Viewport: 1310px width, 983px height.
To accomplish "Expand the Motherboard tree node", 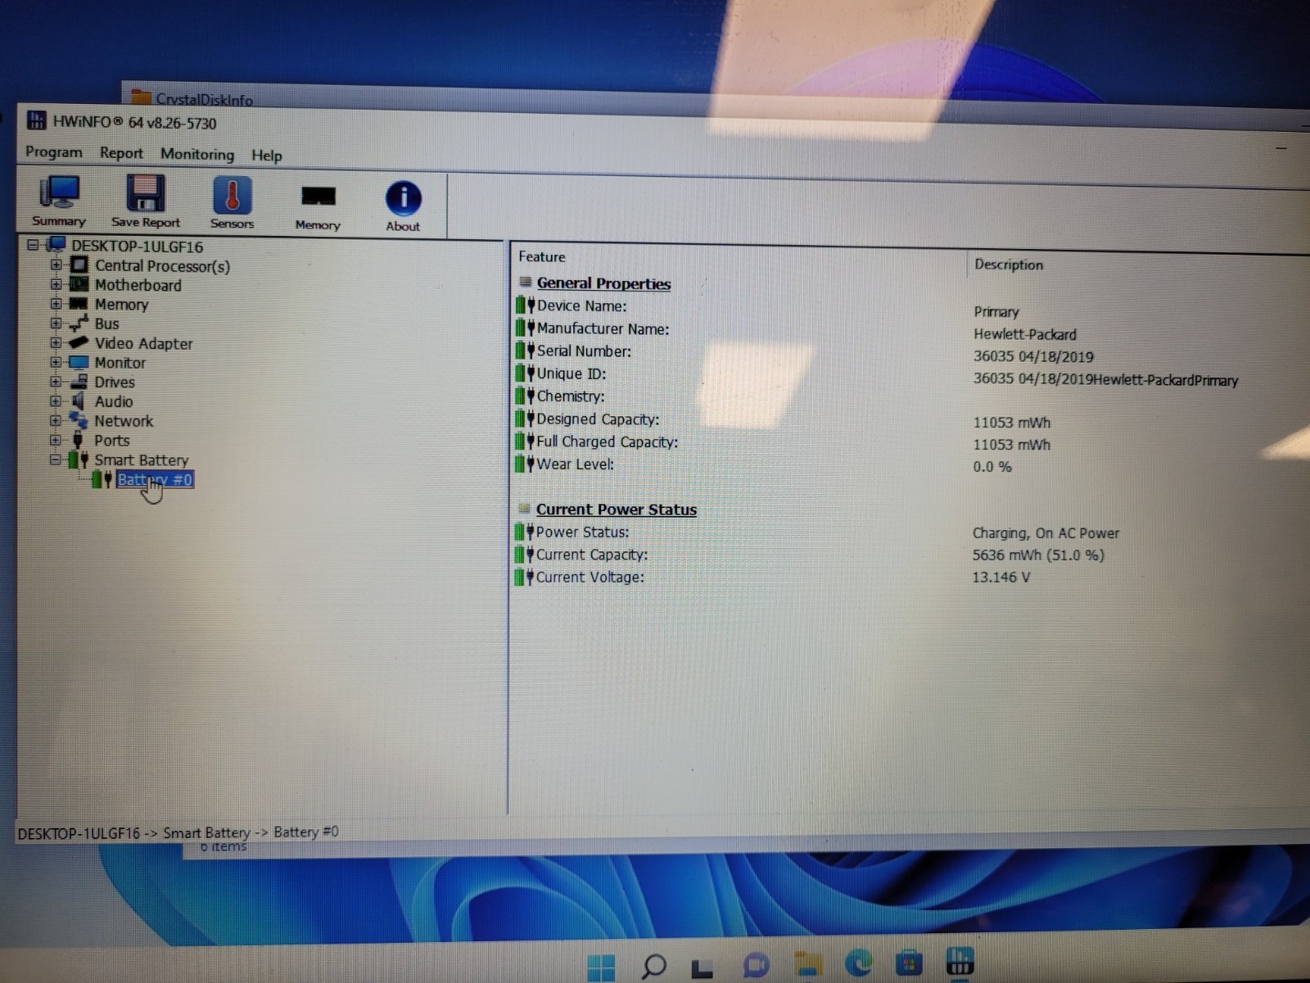I will tap(56, 284).
